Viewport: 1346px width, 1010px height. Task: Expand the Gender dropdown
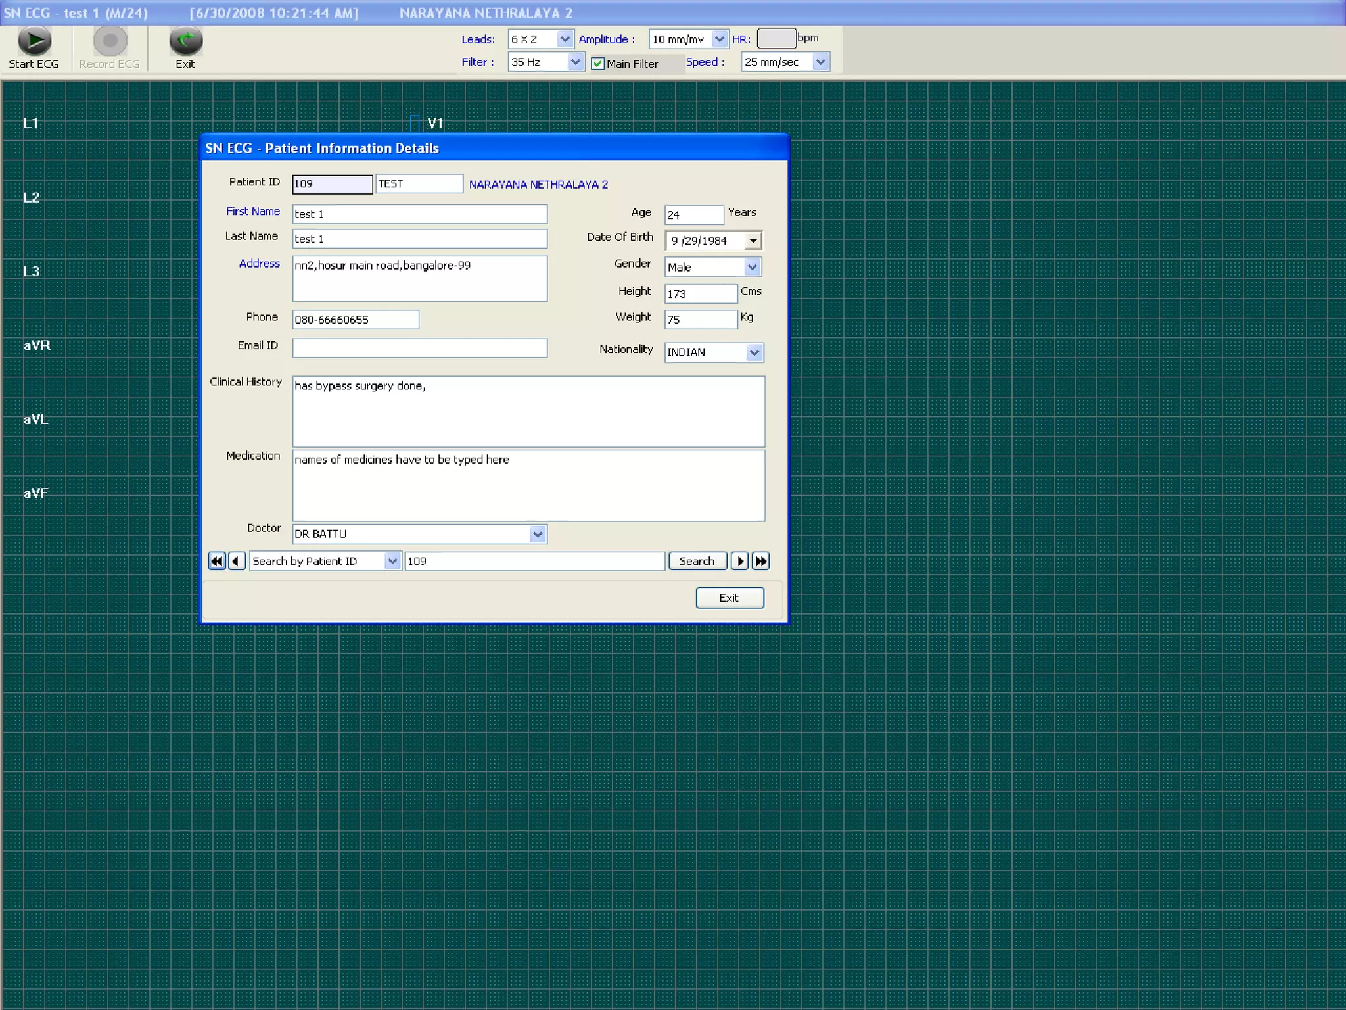point(753,267)
